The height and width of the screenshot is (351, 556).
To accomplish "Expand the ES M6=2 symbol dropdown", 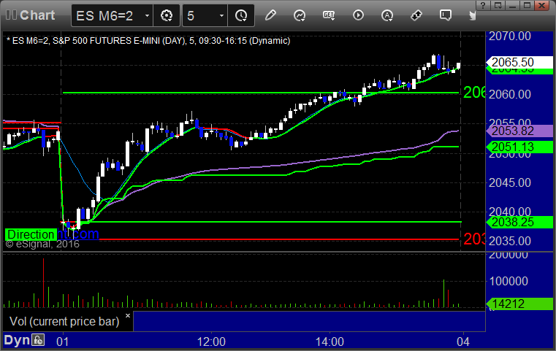I will 147,15.
